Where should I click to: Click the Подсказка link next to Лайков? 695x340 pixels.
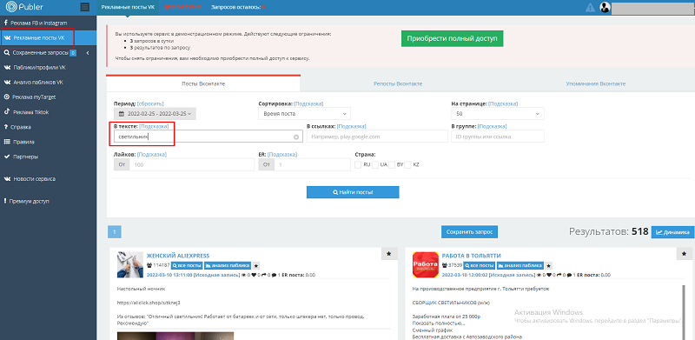[x=151, y=155]
